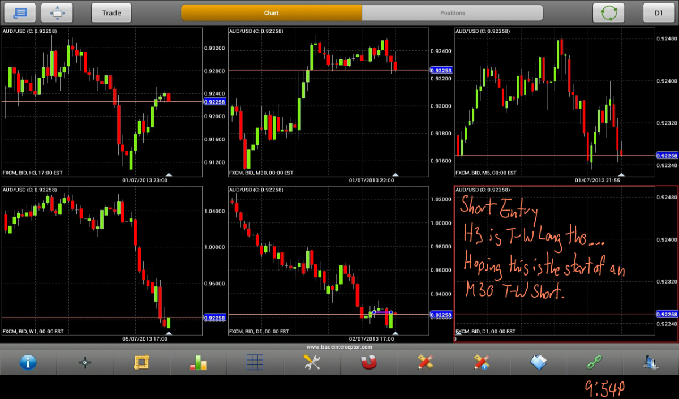The image size is (679, 399).
Task: Tap the scroll arrow under the D1 candlestick chart
Action: point(396,333)
